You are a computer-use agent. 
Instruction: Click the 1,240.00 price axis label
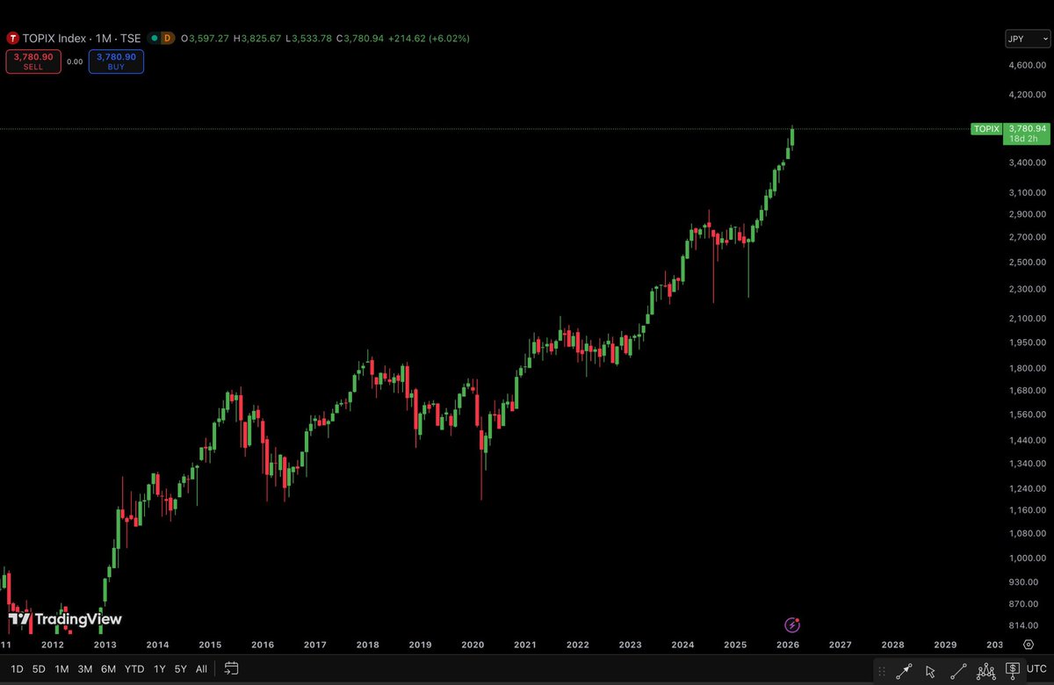pyautogui.click(x=1029, y=488)
